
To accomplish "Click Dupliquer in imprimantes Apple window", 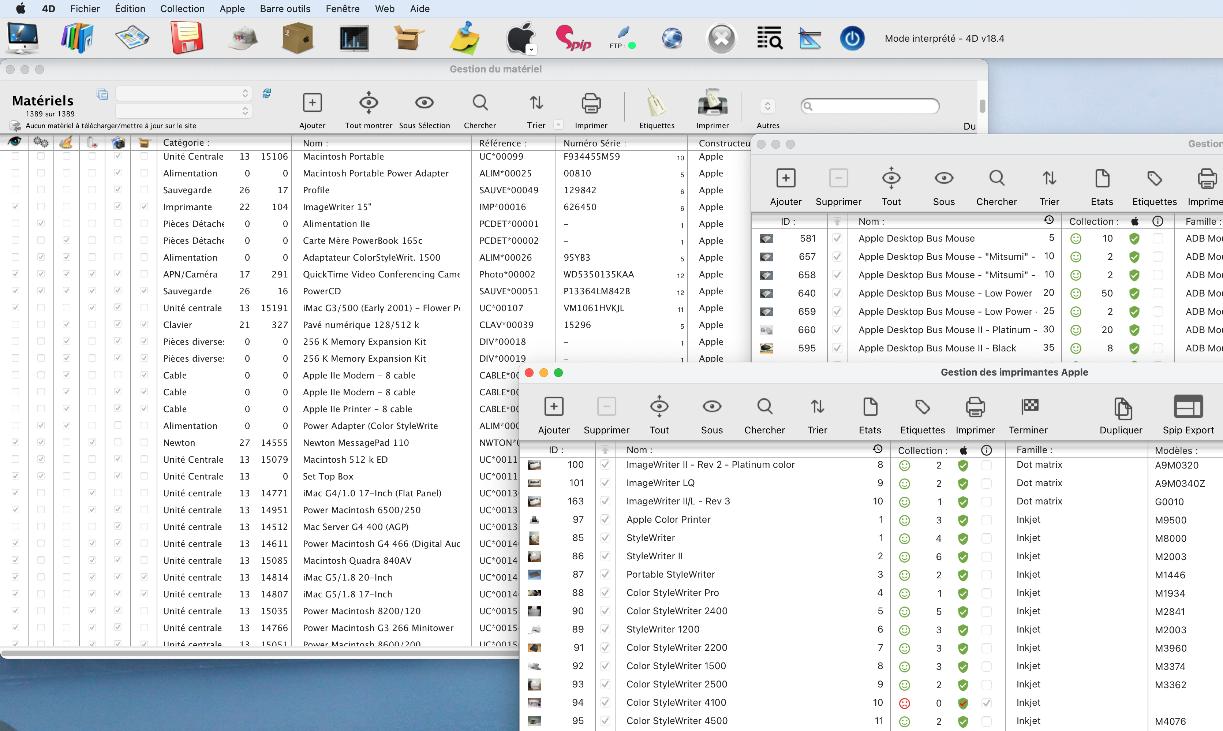I will (x=1121, y=416).
